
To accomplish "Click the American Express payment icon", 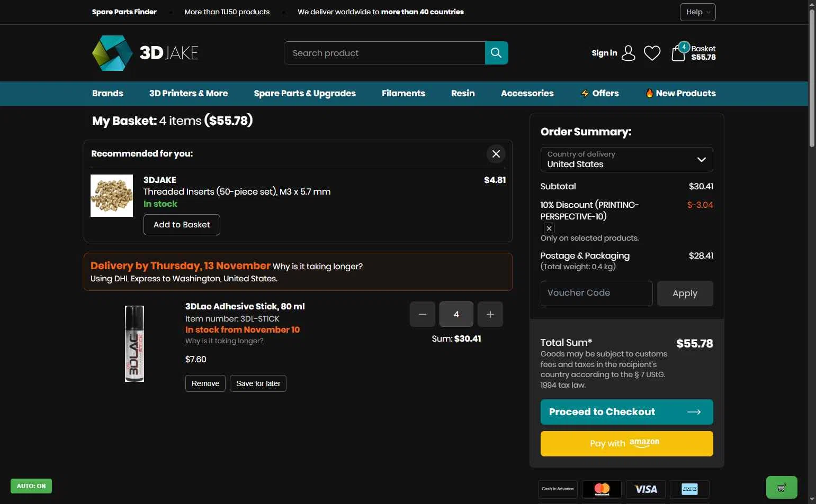I will pos(689,489).
